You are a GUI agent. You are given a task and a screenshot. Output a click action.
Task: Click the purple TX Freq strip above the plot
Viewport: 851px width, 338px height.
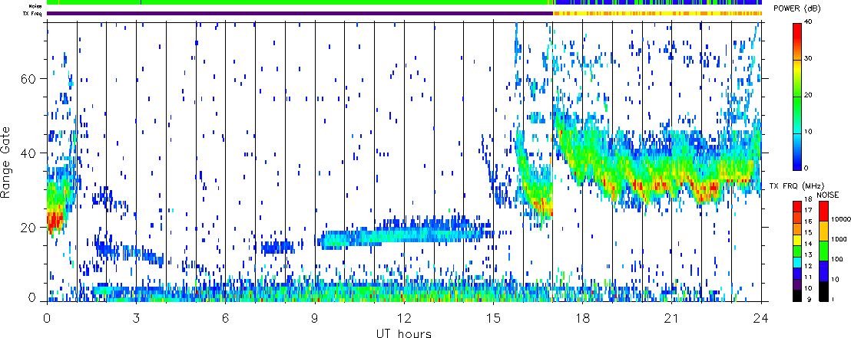[300, 13]
